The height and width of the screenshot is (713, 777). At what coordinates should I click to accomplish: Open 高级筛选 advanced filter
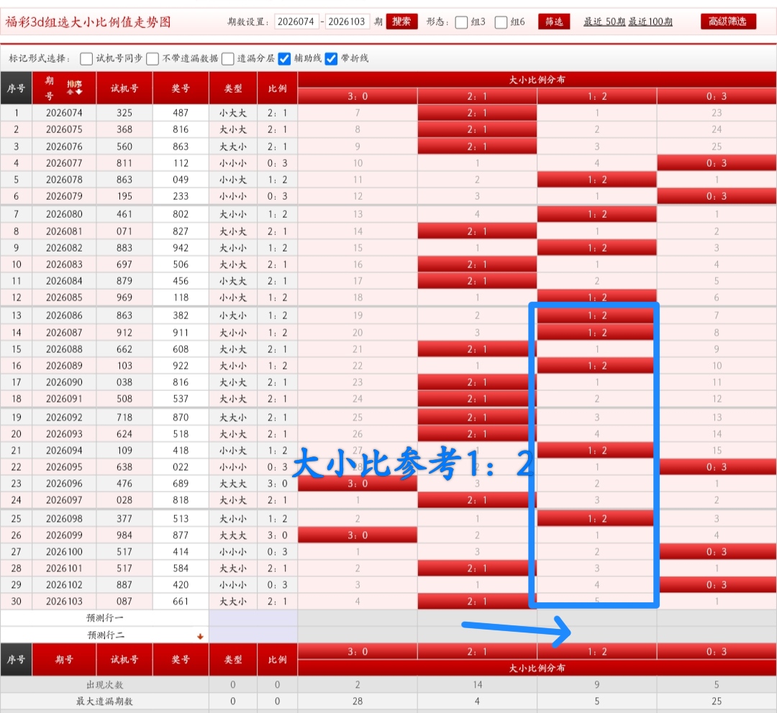pos(728,22)
